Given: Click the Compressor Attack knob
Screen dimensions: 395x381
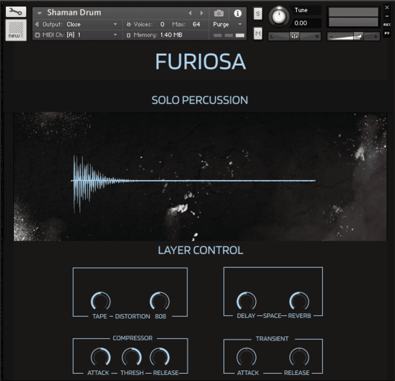Looking at the screenshot, I should [101, 357].
